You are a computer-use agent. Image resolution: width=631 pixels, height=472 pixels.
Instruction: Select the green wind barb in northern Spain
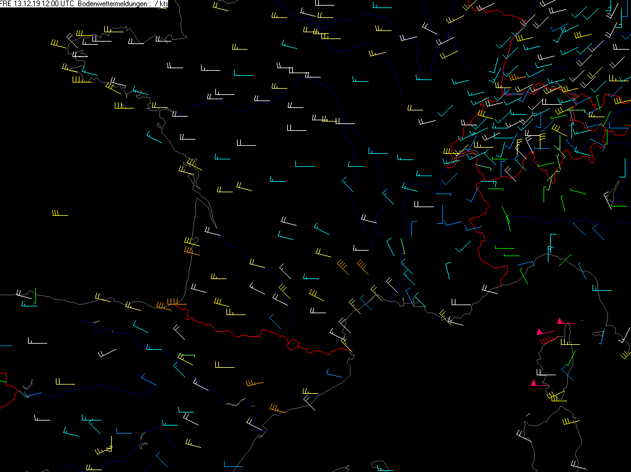coord(185,357)
